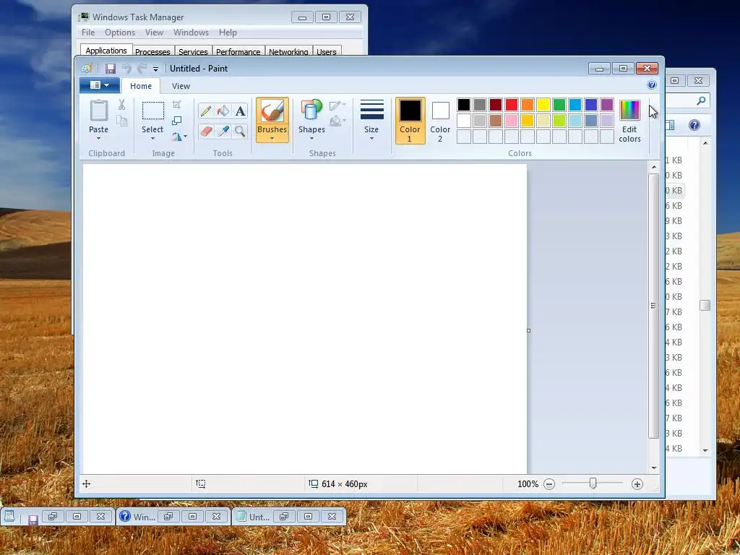Expand the Rotate or flip dropdown
740x555 pixels.
(185, 137)
